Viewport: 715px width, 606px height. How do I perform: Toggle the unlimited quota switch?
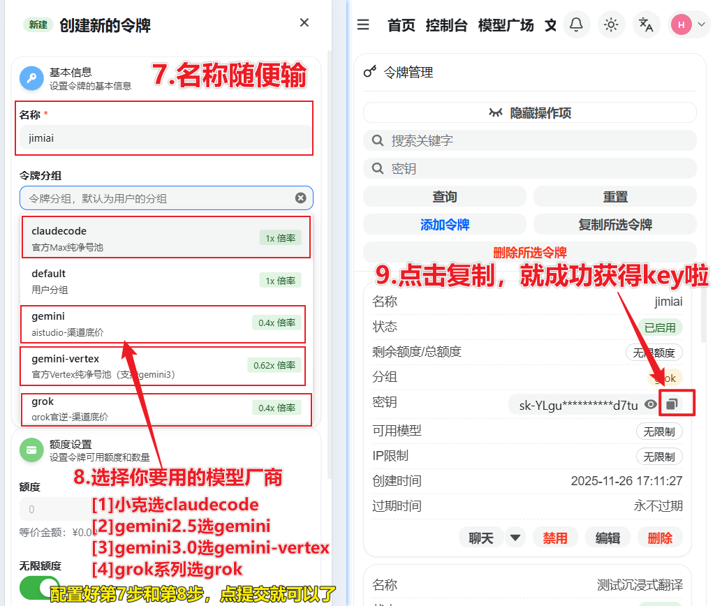pyautogui.click(x=39, y=588)
